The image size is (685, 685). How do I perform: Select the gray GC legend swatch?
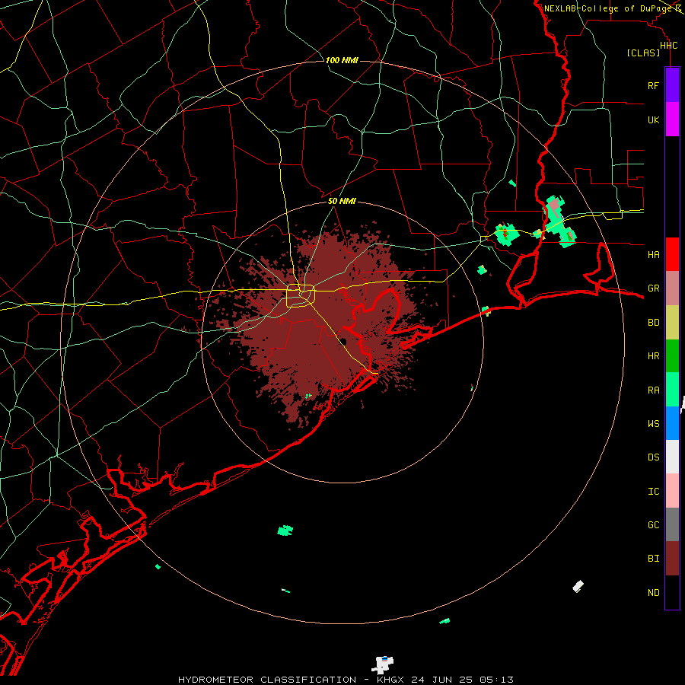point(672,524)
